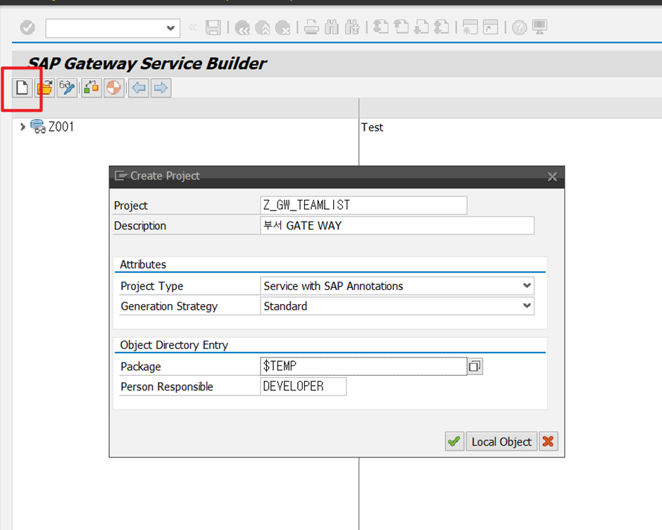Click the Person Responsible field showing DEVELOPER
Screen dimensions: 662x530
304,386
